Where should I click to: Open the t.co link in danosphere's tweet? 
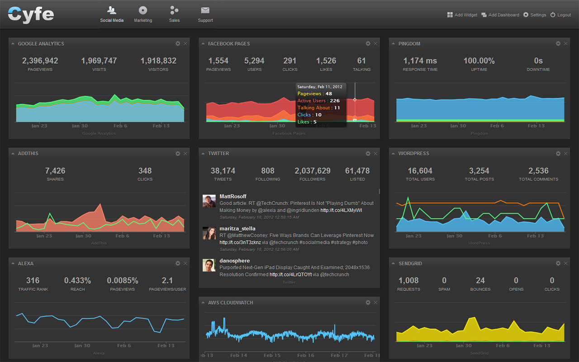coord(291,275)
